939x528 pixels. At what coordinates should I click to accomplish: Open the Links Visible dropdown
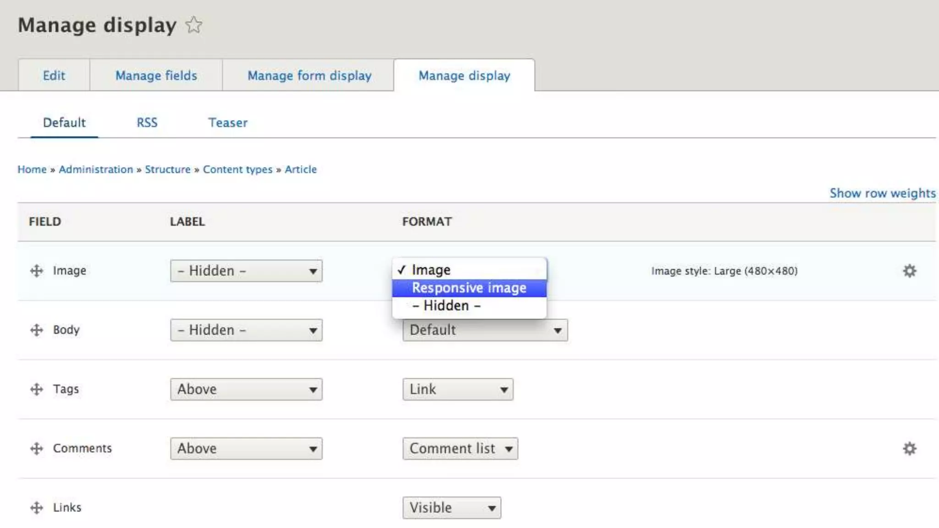click(x=452, y=508)
